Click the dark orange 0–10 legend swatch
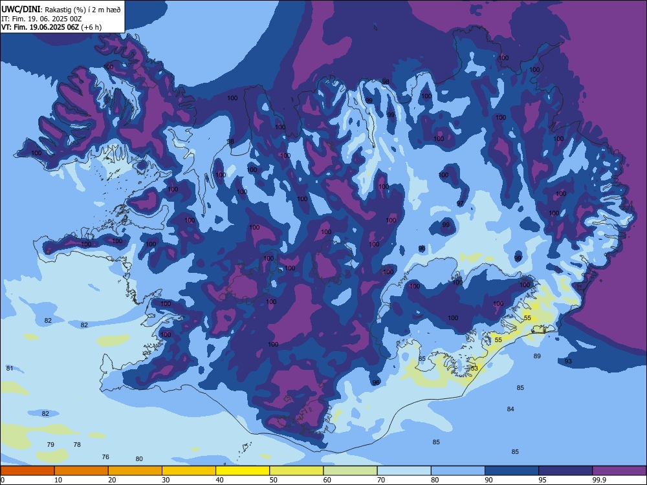This screenshot has width=647, height=485. (x=27, y=471)
